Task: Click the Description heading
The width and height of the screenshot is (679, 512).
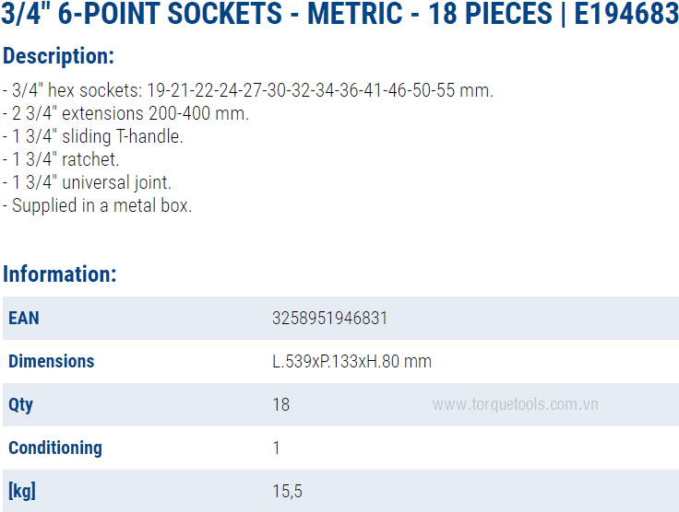Action: (58, 56)
